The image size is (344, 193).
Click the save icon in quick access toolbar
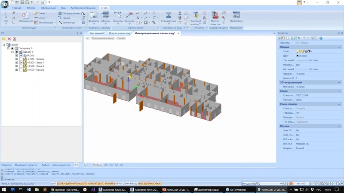coord(22,3)
